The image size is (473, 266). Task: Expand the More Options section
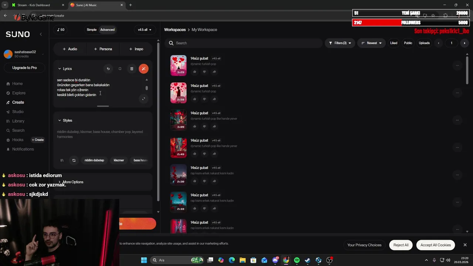pyautogui.click(x=71, y=182)
